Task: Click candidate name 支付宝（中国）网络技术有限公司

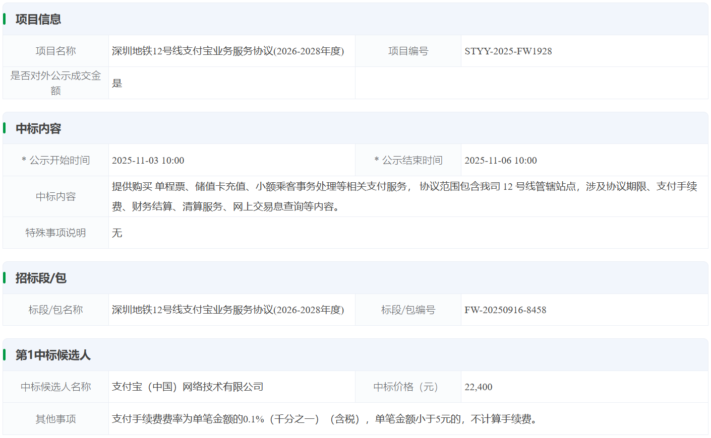Action: (188, 387)
